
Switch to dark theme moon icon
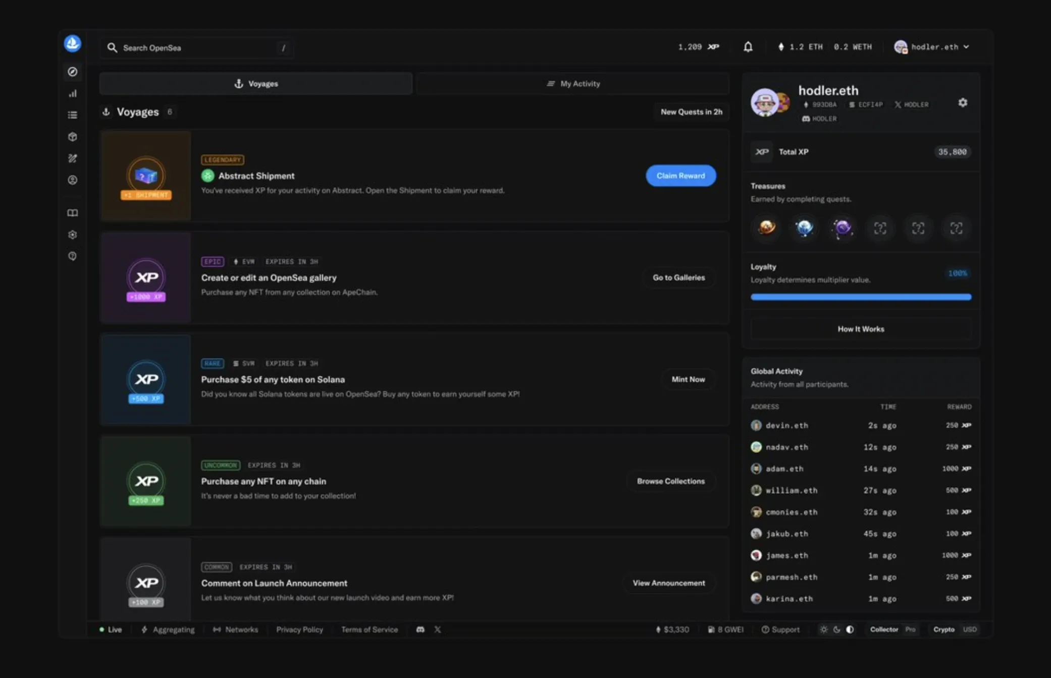[x=837, y=630]
